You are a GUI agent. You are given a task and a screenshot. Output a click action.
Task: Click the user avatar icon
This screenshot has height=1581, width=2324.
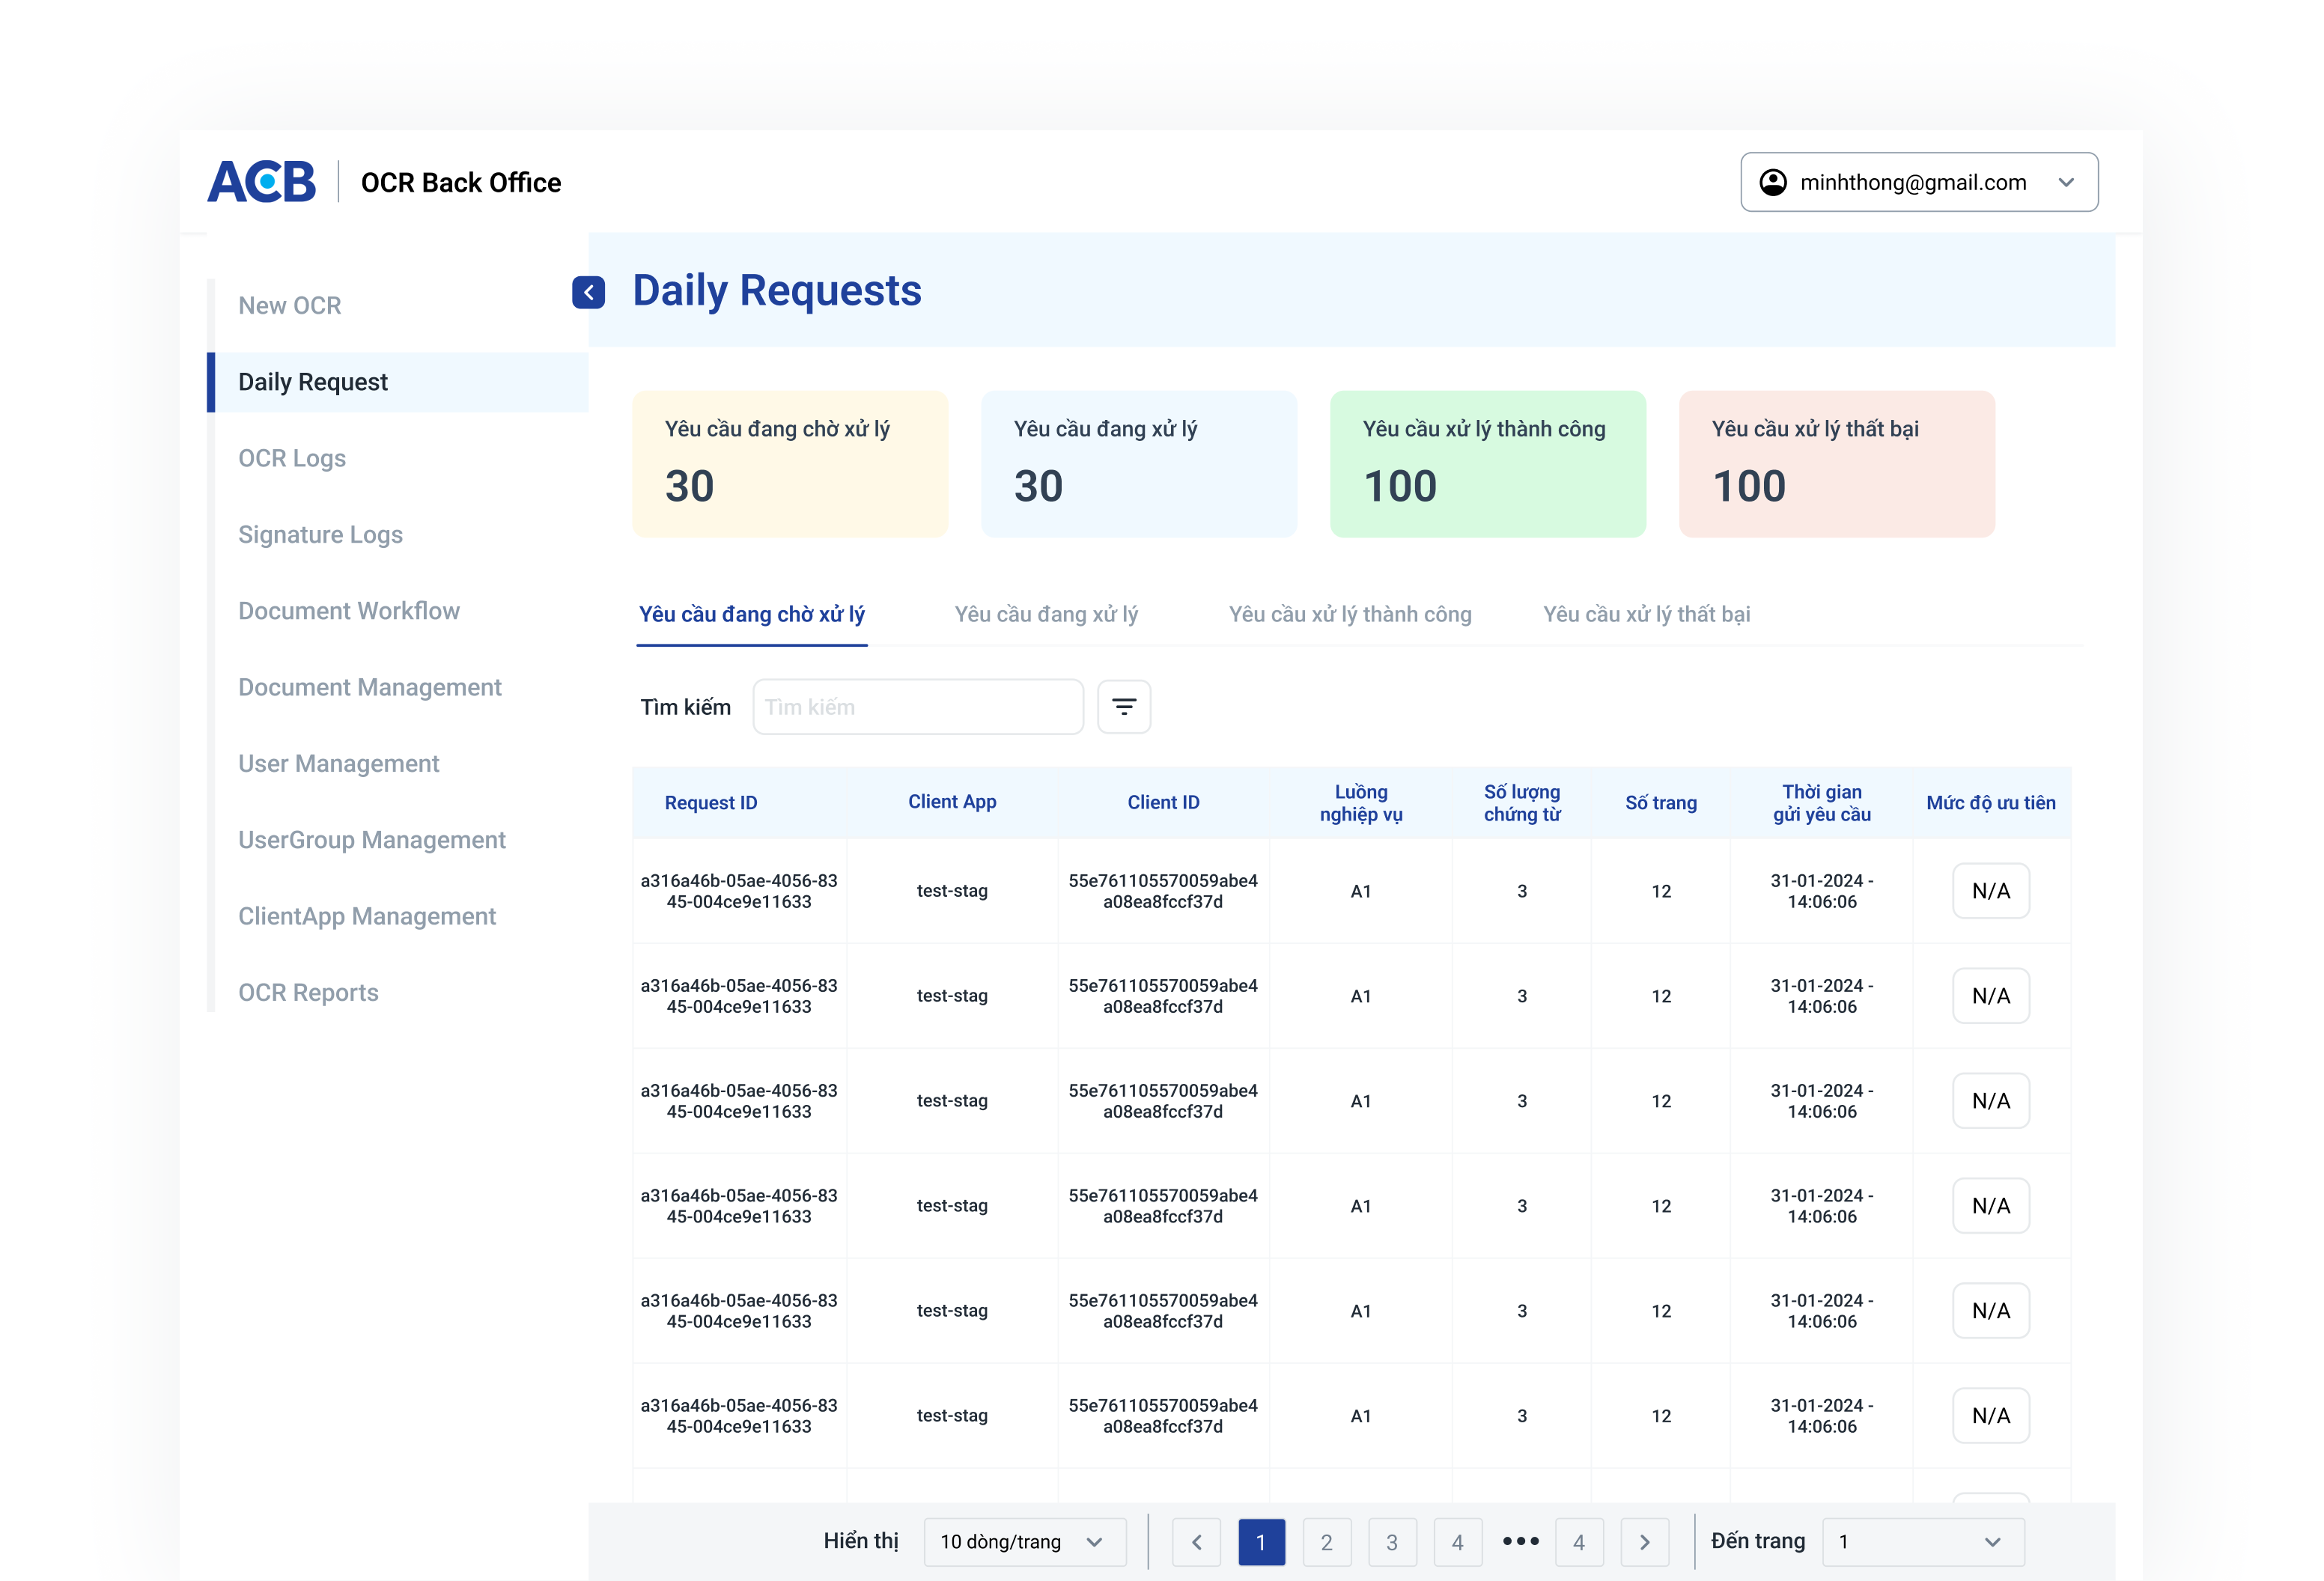pyautogui.click(x=1772, y=182)
